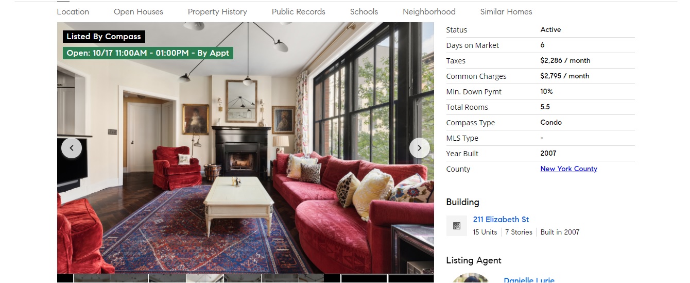Go to the Property History section
Screen dimensions: 690x283
tap(217, 11)
